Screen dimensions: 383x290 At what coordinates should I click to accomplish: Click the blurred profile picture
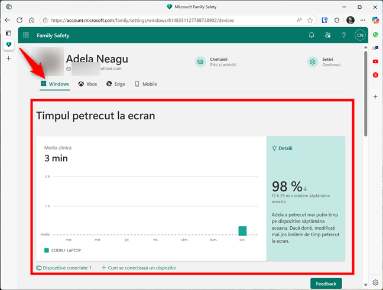[x=48, y=61]
